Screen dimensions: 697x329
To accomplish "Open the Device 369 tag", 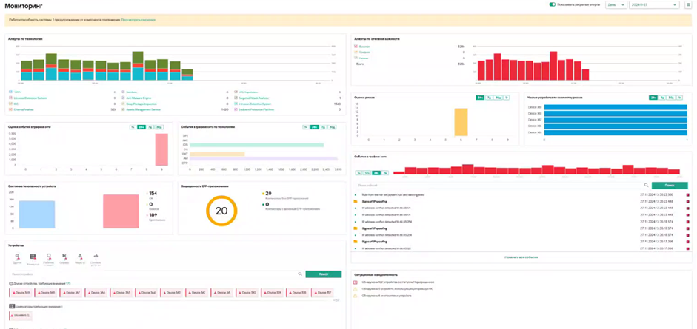I will 21,293.
